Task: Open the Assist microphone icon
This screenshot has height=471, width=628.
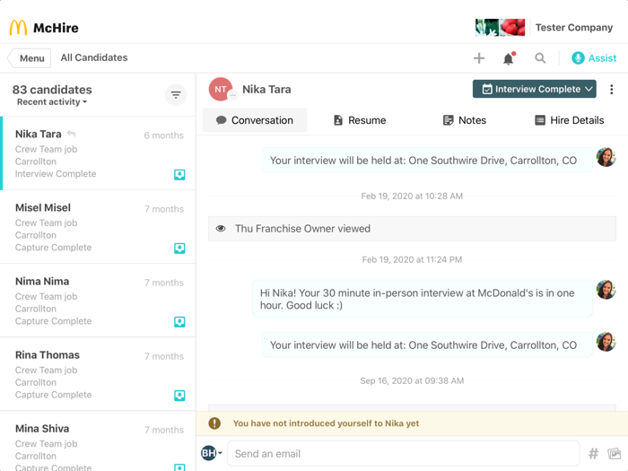Action: 578,58
